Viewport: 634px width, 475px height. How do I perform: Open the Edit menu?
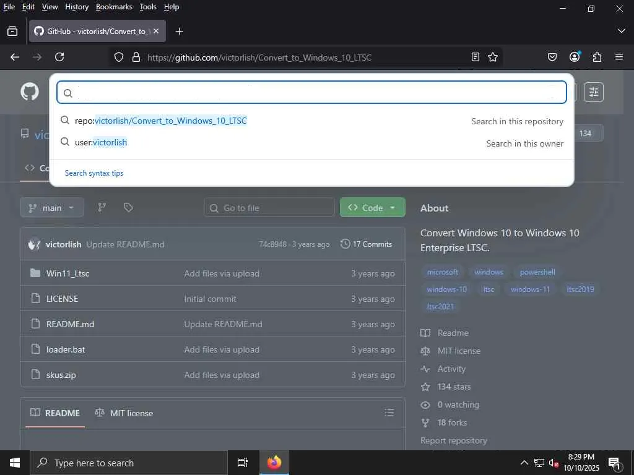(28, 7)
